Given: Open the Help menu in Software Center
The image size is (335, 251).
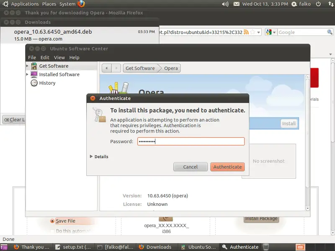Looking at the screenshot, I should click(x=74, y=57).
